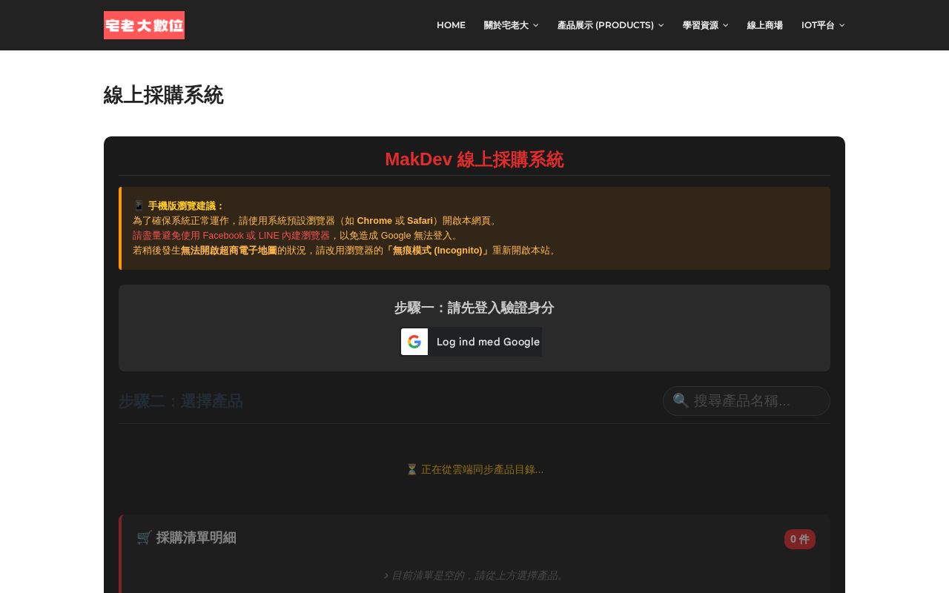Viewport: 949px width, 593px height.
Task: Sign in with Log ind med Google button
Action: click(x=472, y=342)
